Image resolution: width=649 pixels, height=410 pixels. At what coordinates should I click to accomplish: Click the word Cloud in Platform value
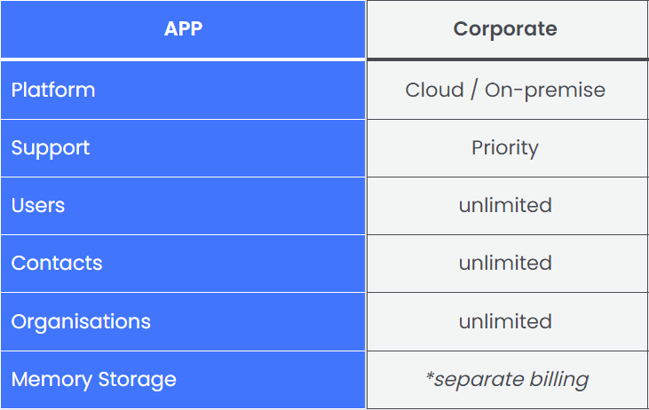[x=434, y=90]
